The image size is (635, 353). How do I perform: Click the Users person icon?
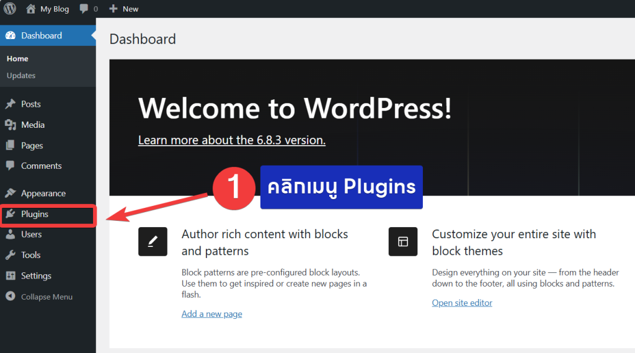tap(11, 235)
